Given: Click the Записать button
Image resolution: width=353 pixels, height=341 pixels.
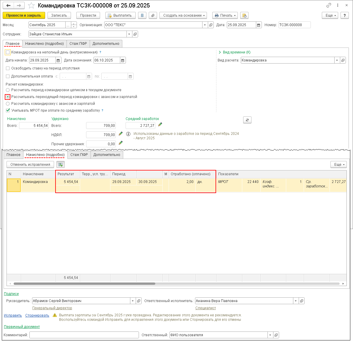Looking at the screenshot, I should [59, 15].
